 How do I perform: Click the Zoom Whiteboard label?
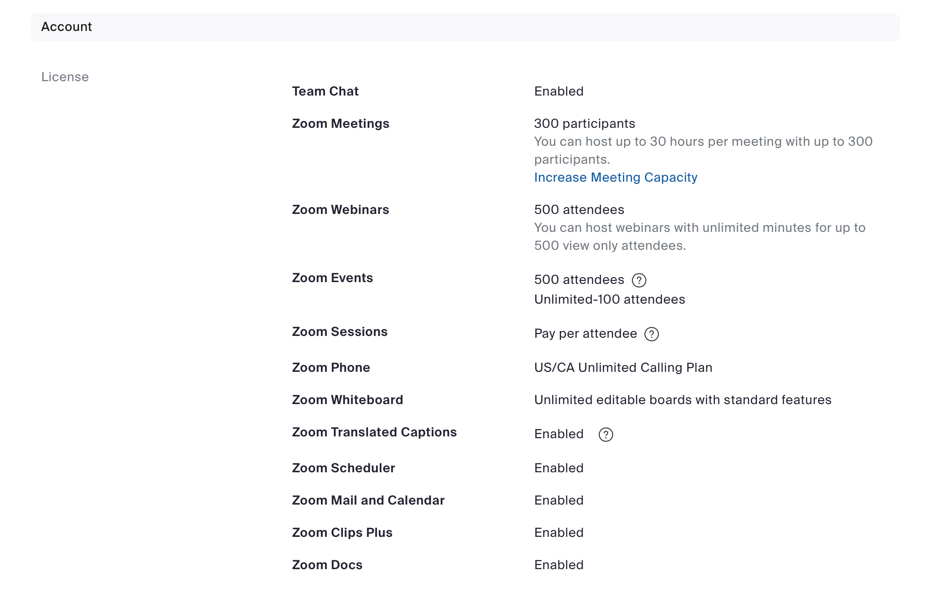click(347, 400)
